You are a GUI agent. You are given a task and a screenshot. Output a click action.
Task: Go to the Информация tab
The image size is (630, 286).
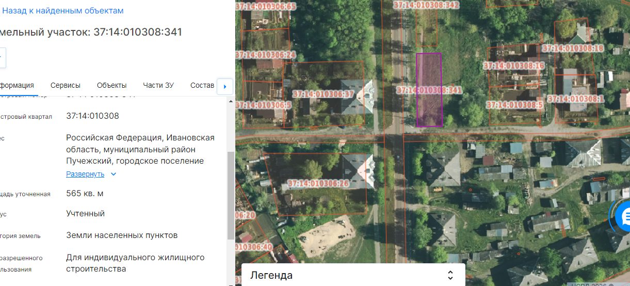coord(17,86)
